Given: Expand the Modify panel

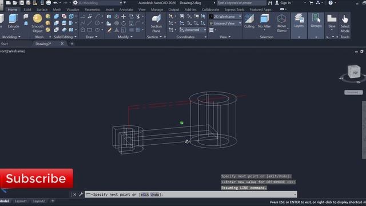Looking at the screenshot, I should [x=125, y=37].
